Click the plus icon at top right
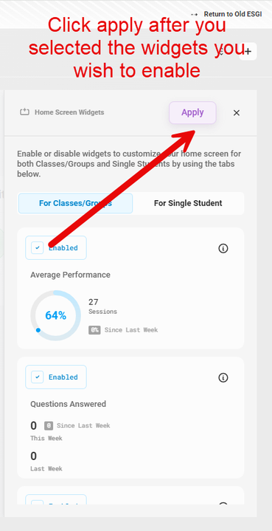Image resolution: width=272 pixels, height=531 pixels. (x=248, y=52)
